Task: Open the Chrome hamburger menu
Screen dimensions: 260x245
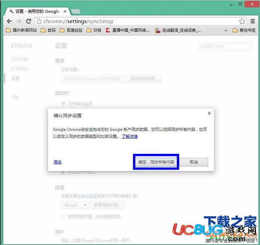Action: click(x=253, y=21)
